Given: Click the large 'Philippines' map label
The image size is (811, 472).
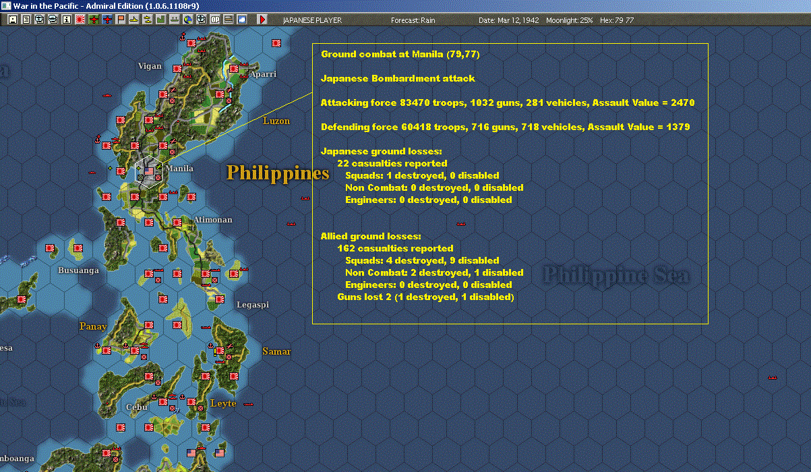Looking at the screenshot, I should pos(278,173).
